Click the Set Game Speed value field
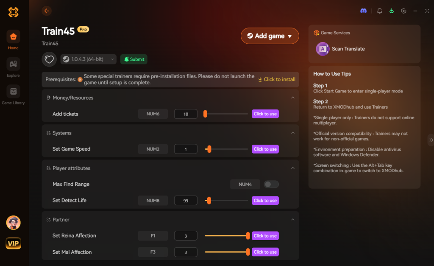 pyautogui.click(x=186, y=149)
